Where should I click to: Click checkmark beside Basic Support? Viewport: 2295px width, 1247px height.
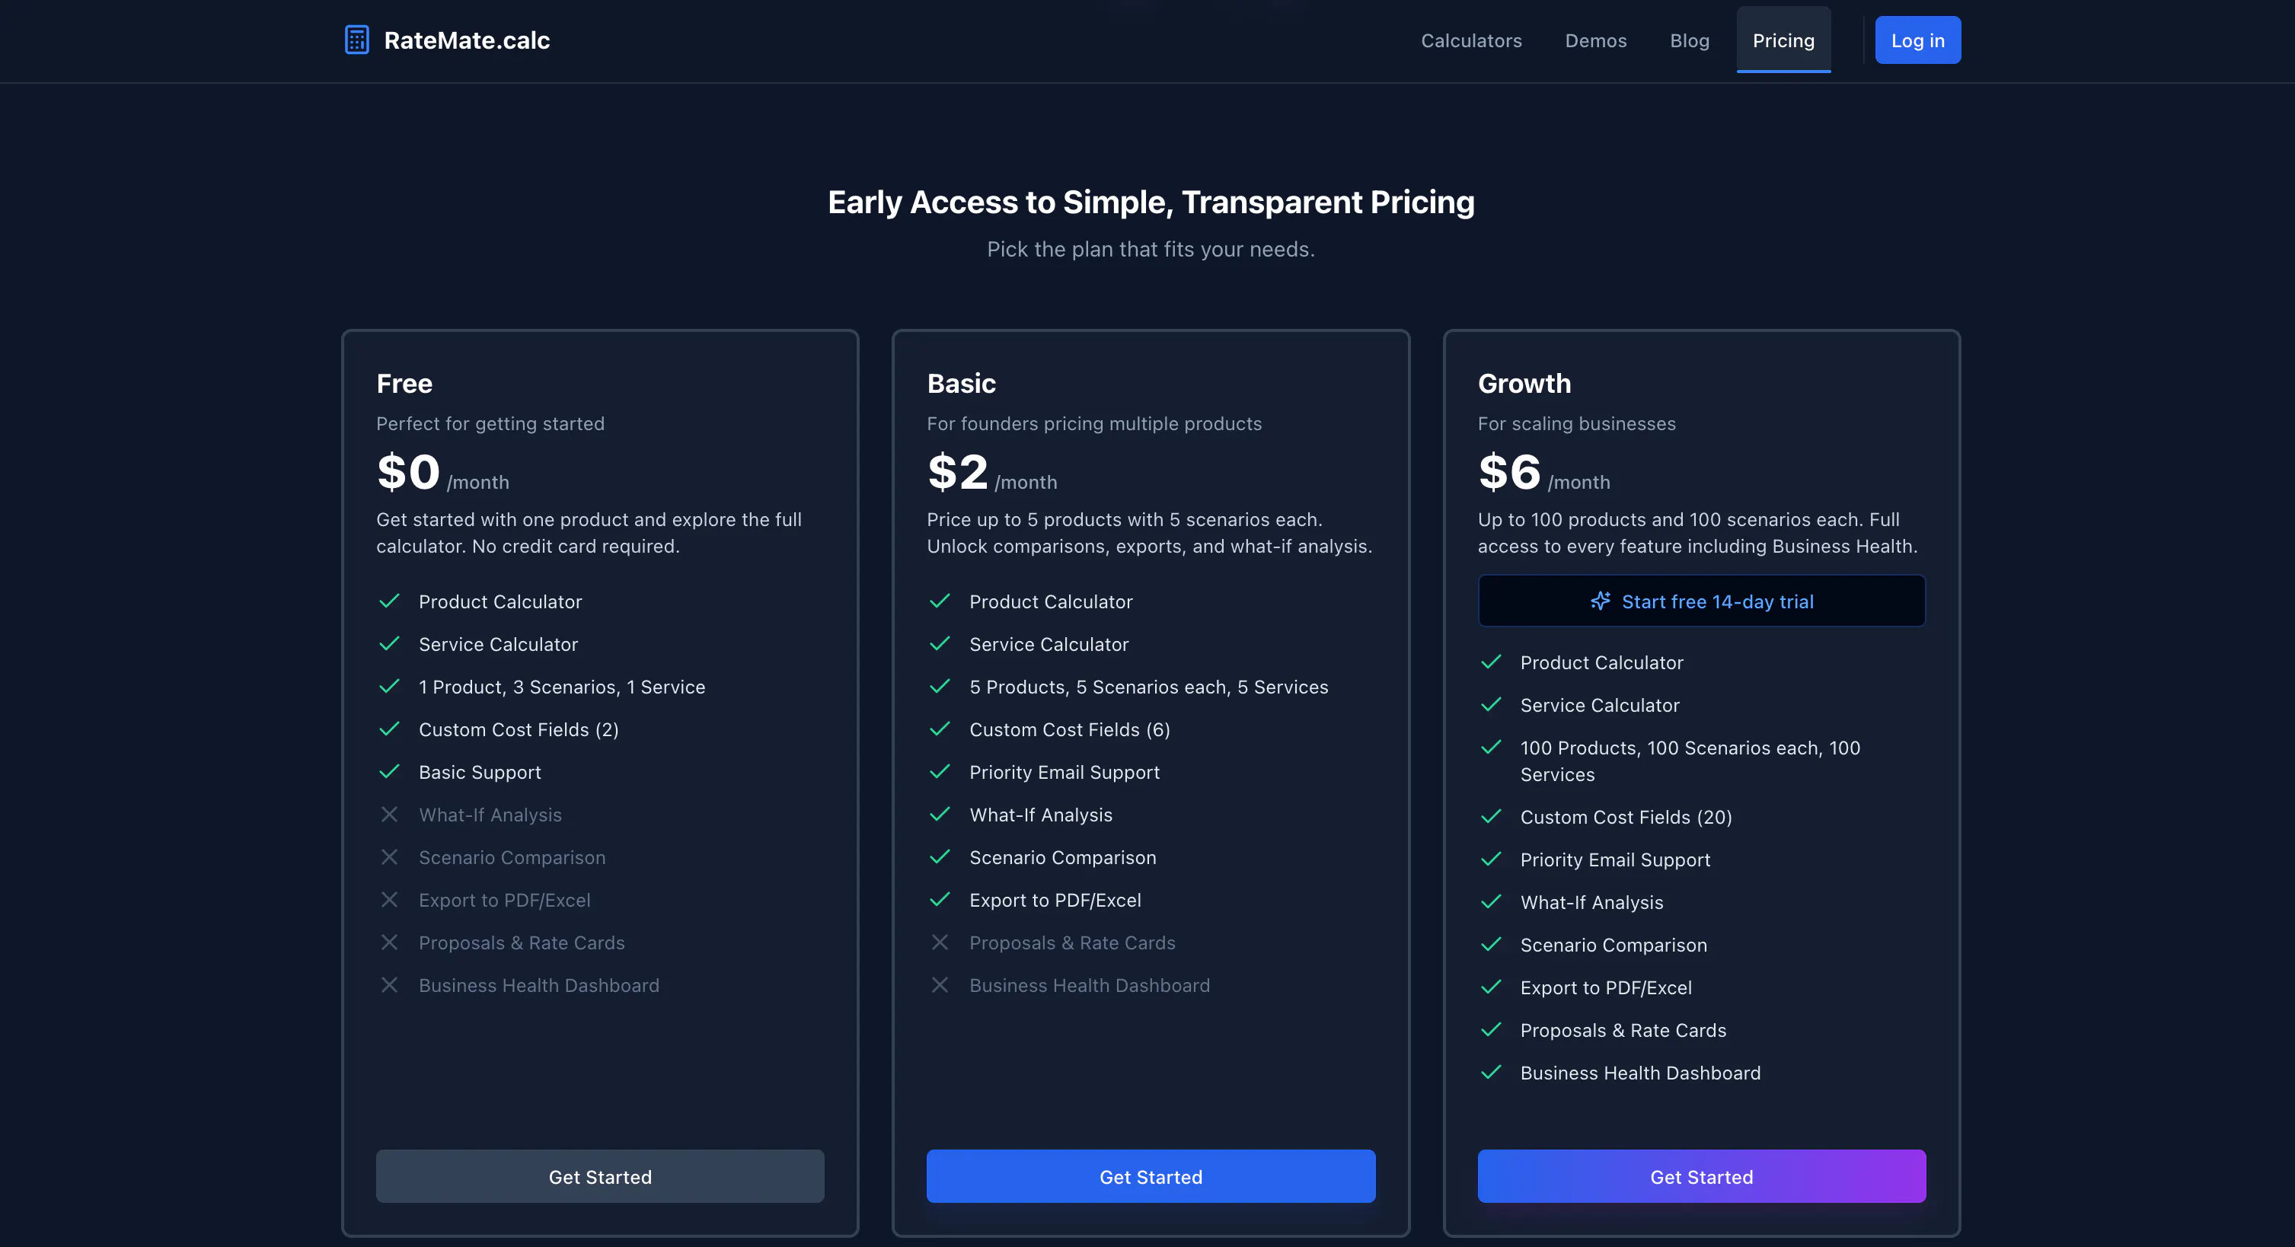pos(389,772)
